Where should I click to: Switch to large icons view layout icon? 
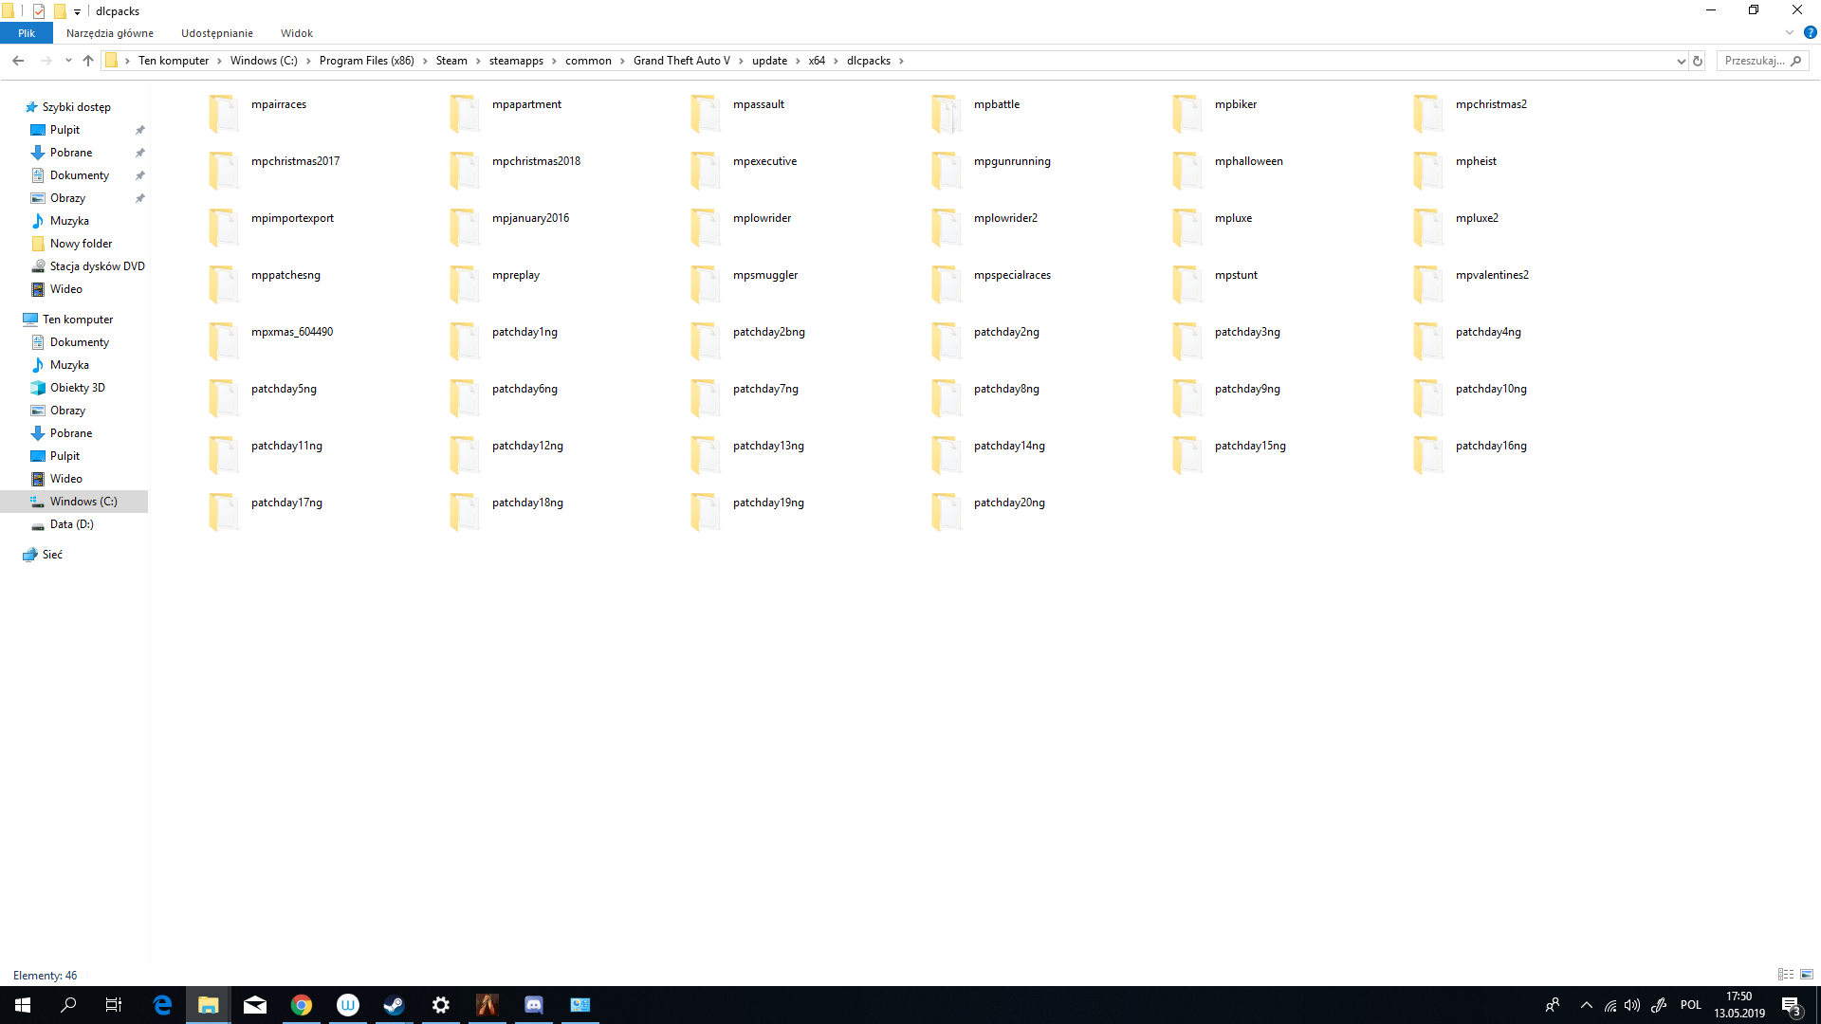pos(1807,975)
